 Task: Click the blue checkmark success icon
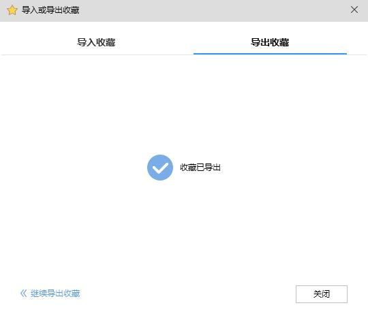pos(160,168)
